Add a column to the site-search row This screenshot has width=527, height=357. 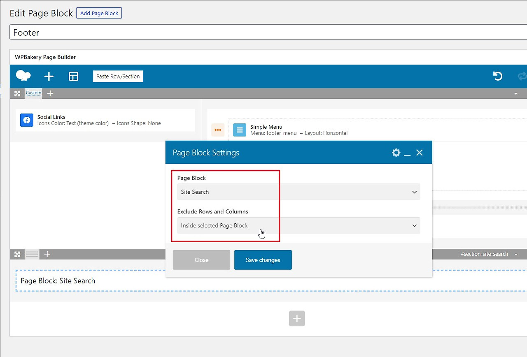tap(47, 254)
